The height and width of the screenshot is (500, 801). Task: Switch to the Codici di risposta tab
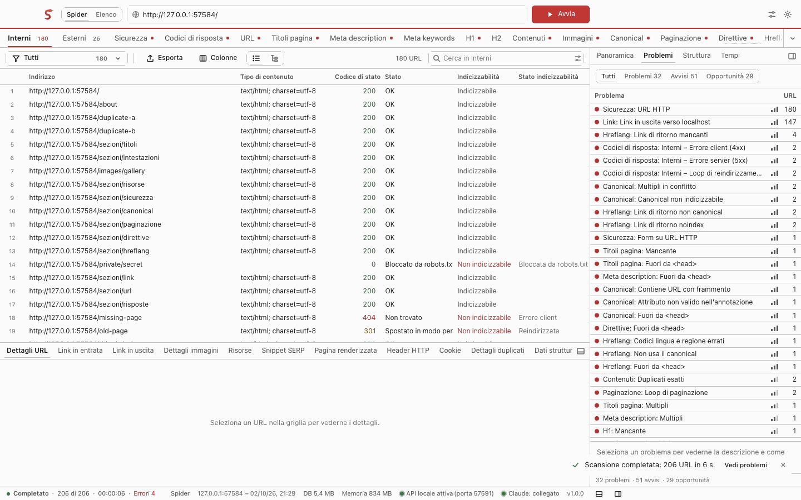[197, 38]
